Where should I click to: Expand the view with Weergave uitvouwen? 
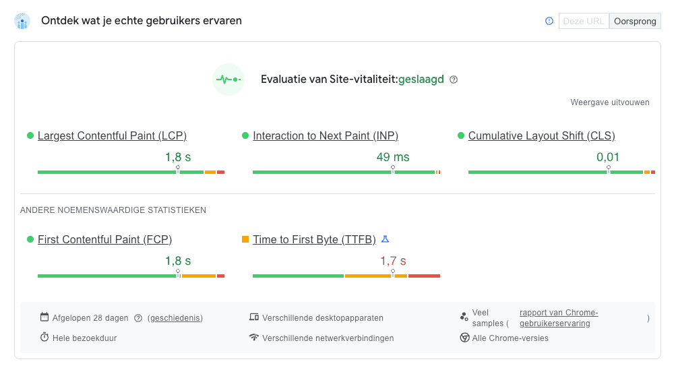[610, 102]
